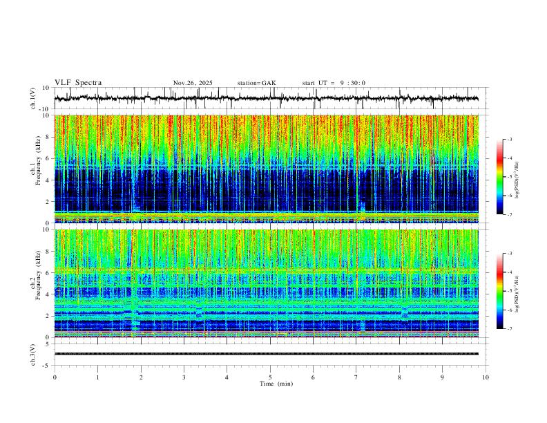Click the "8" kHz tick on ch.1 frequency axis
547x423 pixels.
[x=48, y=137]
